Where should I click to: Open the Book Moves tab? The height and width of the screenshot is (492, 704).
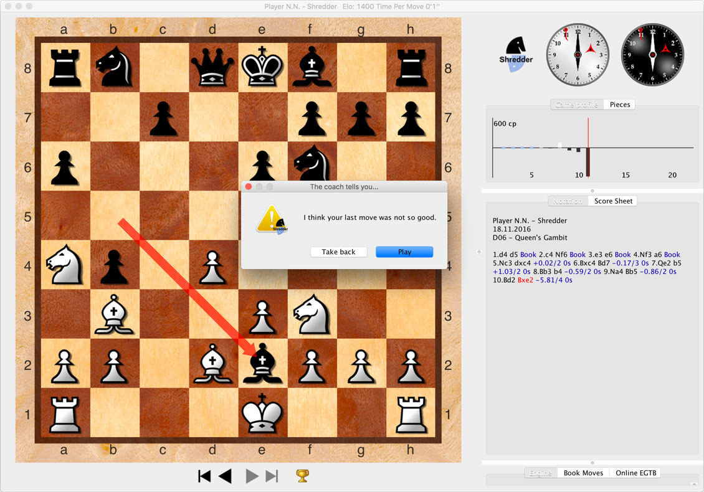(x=583, y=473)
